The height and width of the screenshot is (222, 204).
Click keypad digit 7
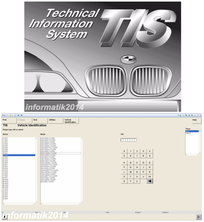point(137,156)
